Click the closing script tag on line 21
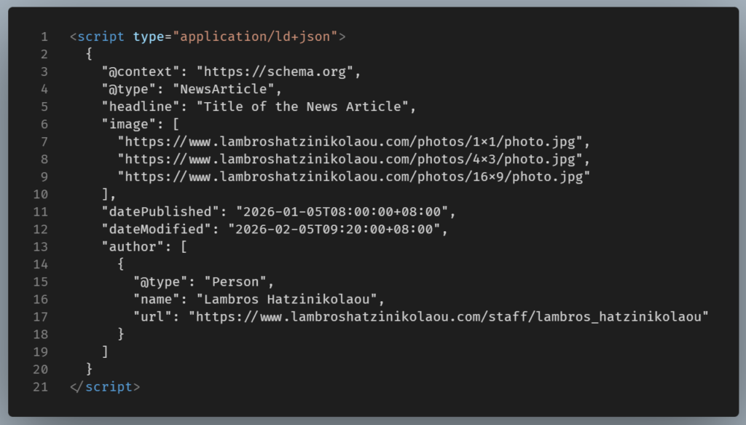The width and height of the screenshot is (746, 425). [x=105, y=386]
